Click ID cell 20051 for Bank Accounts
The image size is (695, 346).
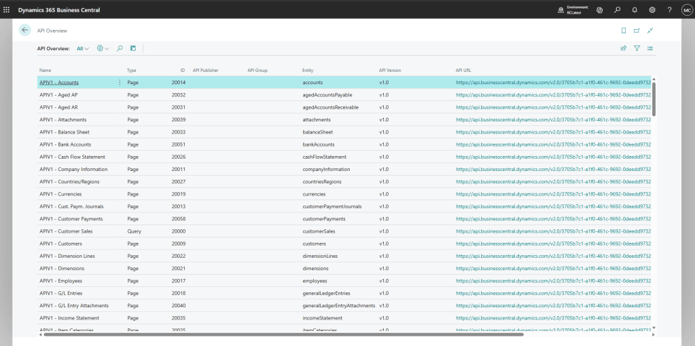tap(179, 145)
